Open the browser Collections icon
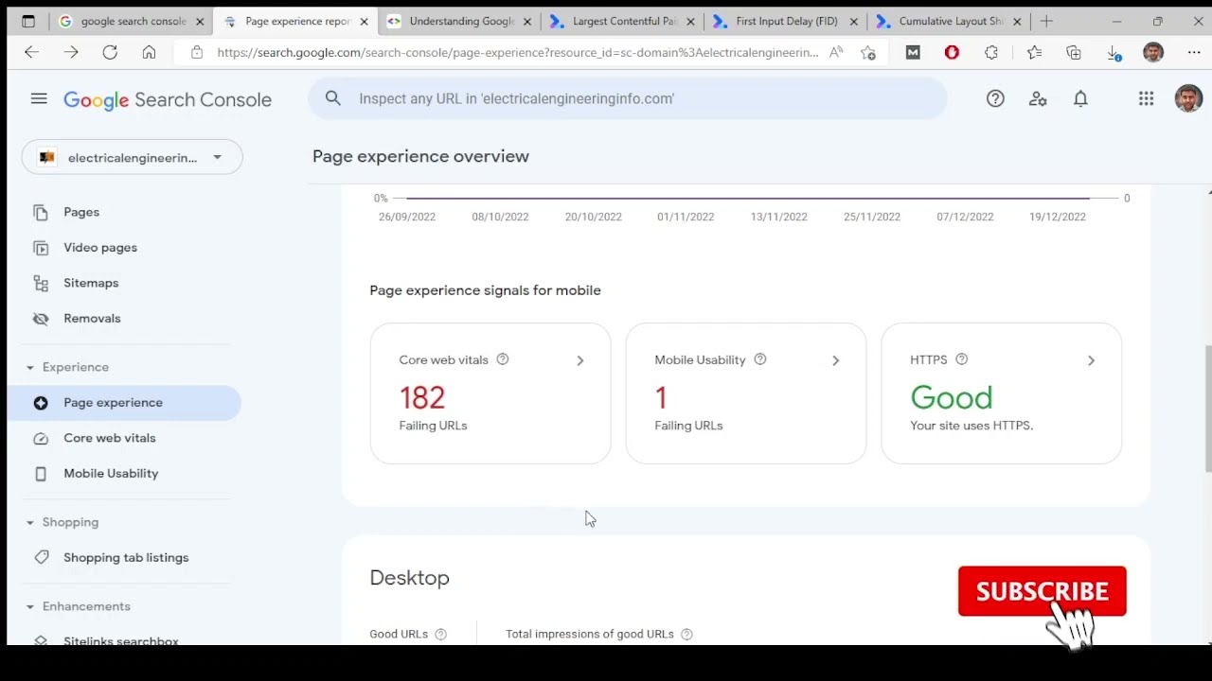This screenshot has width=1212, height=681. coord(1074,53)
